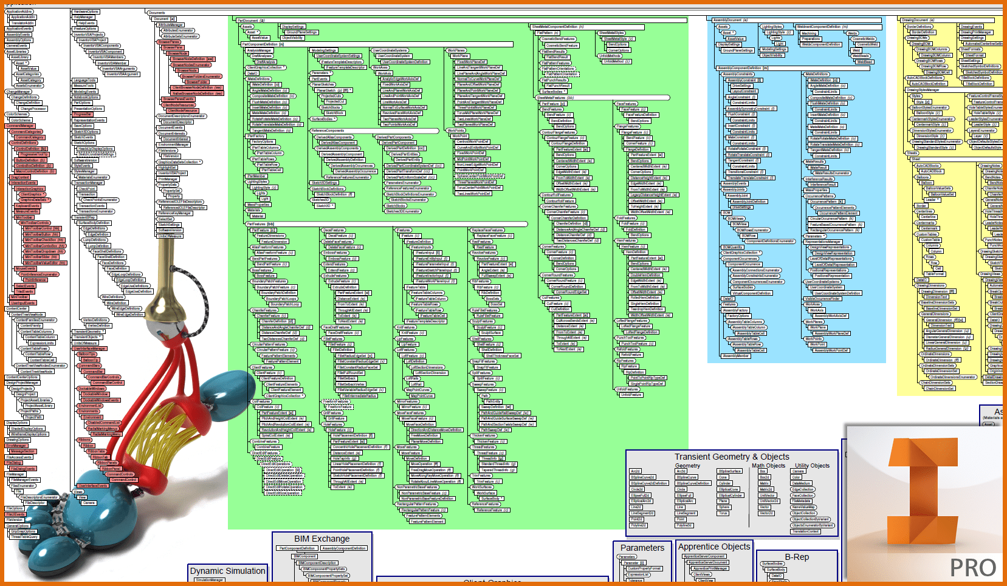Click the Apprentice Objects section title
This screenshot has width=1007, height=586.
[x=713, y=546]
